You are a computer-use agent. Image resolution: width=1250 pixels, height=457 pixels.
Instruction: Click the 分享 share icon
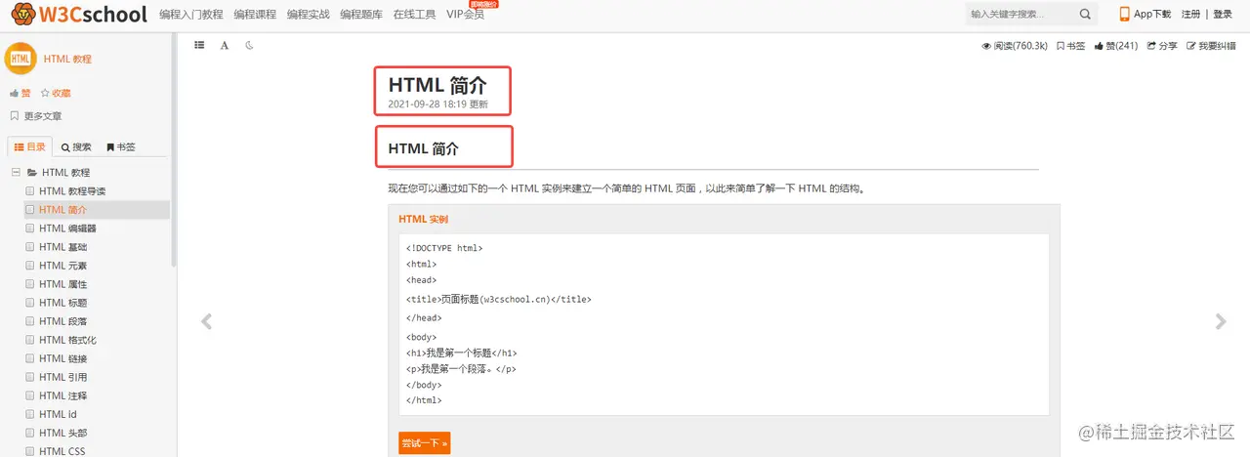pos(1151,46)
